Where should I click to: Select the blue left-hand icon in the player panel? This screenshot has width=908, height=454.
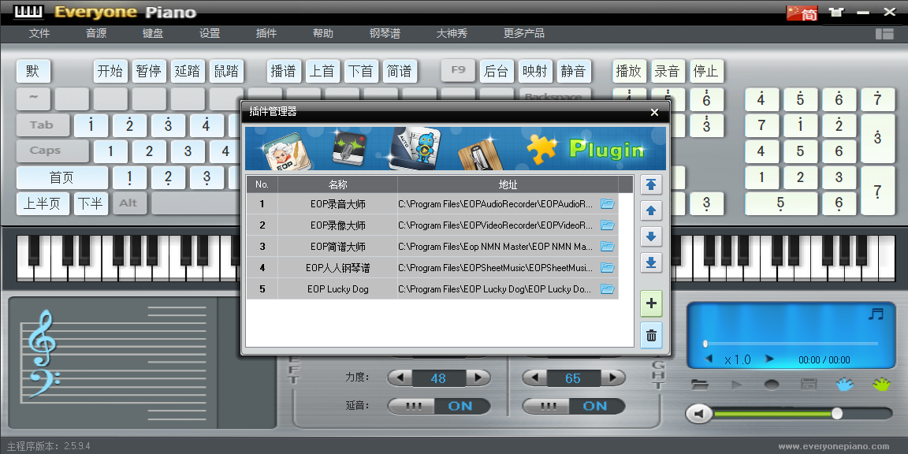tap(844, 385)
